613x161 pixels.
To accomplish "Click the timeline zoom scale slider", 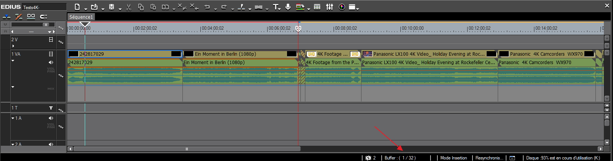I will 46,25.
